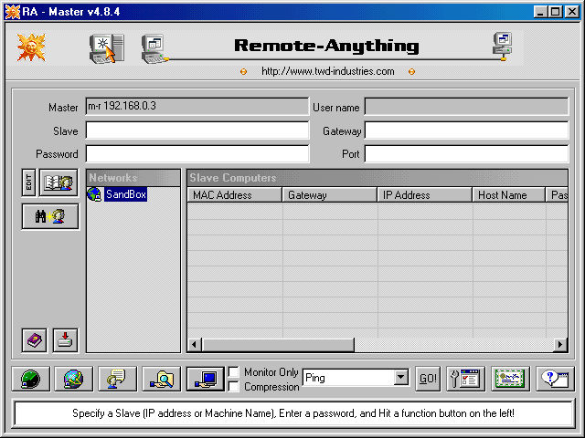Click the horizontal scrollbar right arrow

tap(560, 345)
